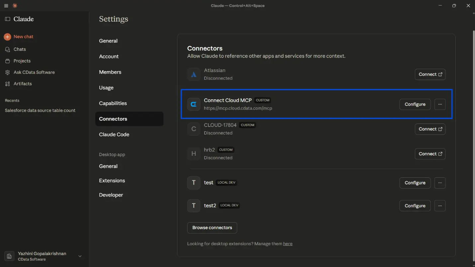Screen dimensions: 475x267
Task: Open the Chats section in sidebar
Action: (19, 49)
